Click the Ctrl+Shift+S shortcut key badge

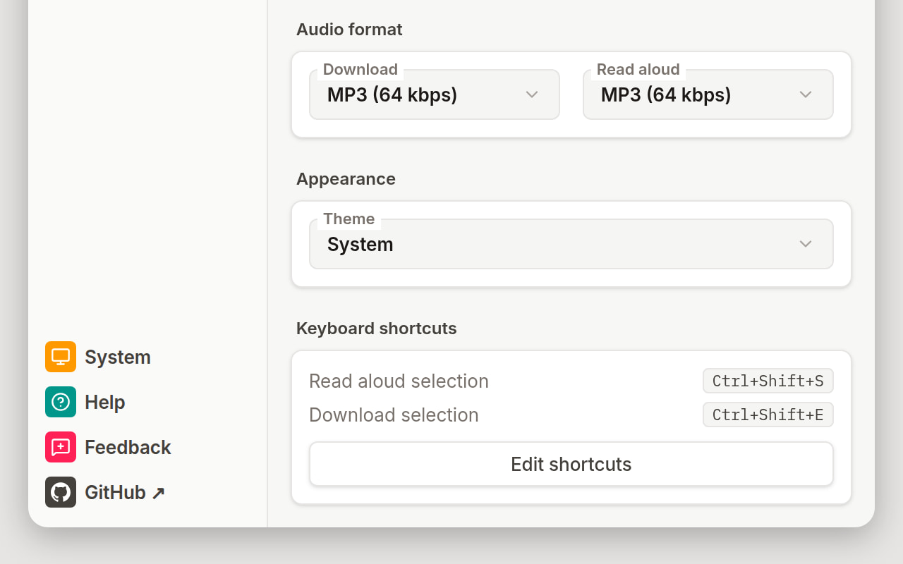pos(768,381)
